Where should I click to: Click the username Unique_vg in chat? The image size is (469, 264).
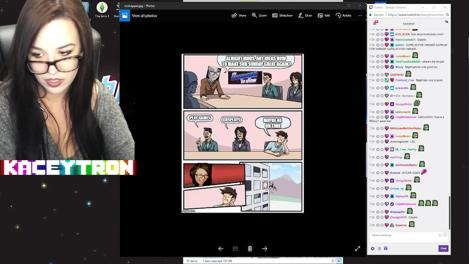[x=396, y=188]
